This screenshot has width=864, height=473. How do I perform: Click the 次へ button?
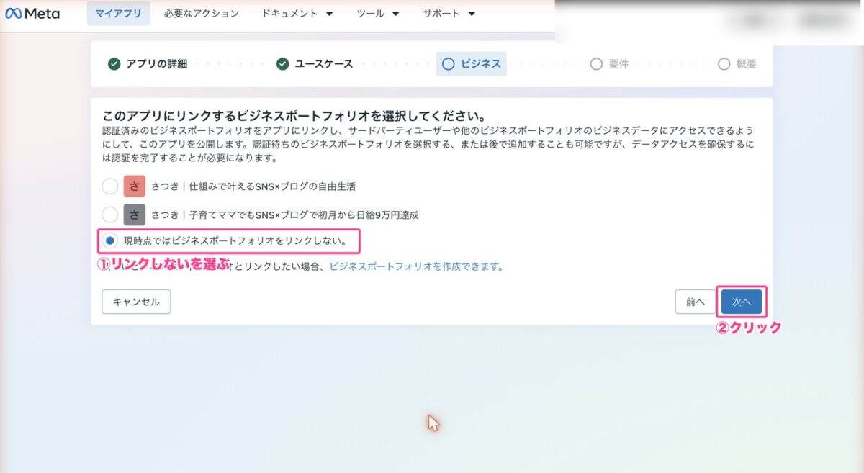(x=742, y=302)
